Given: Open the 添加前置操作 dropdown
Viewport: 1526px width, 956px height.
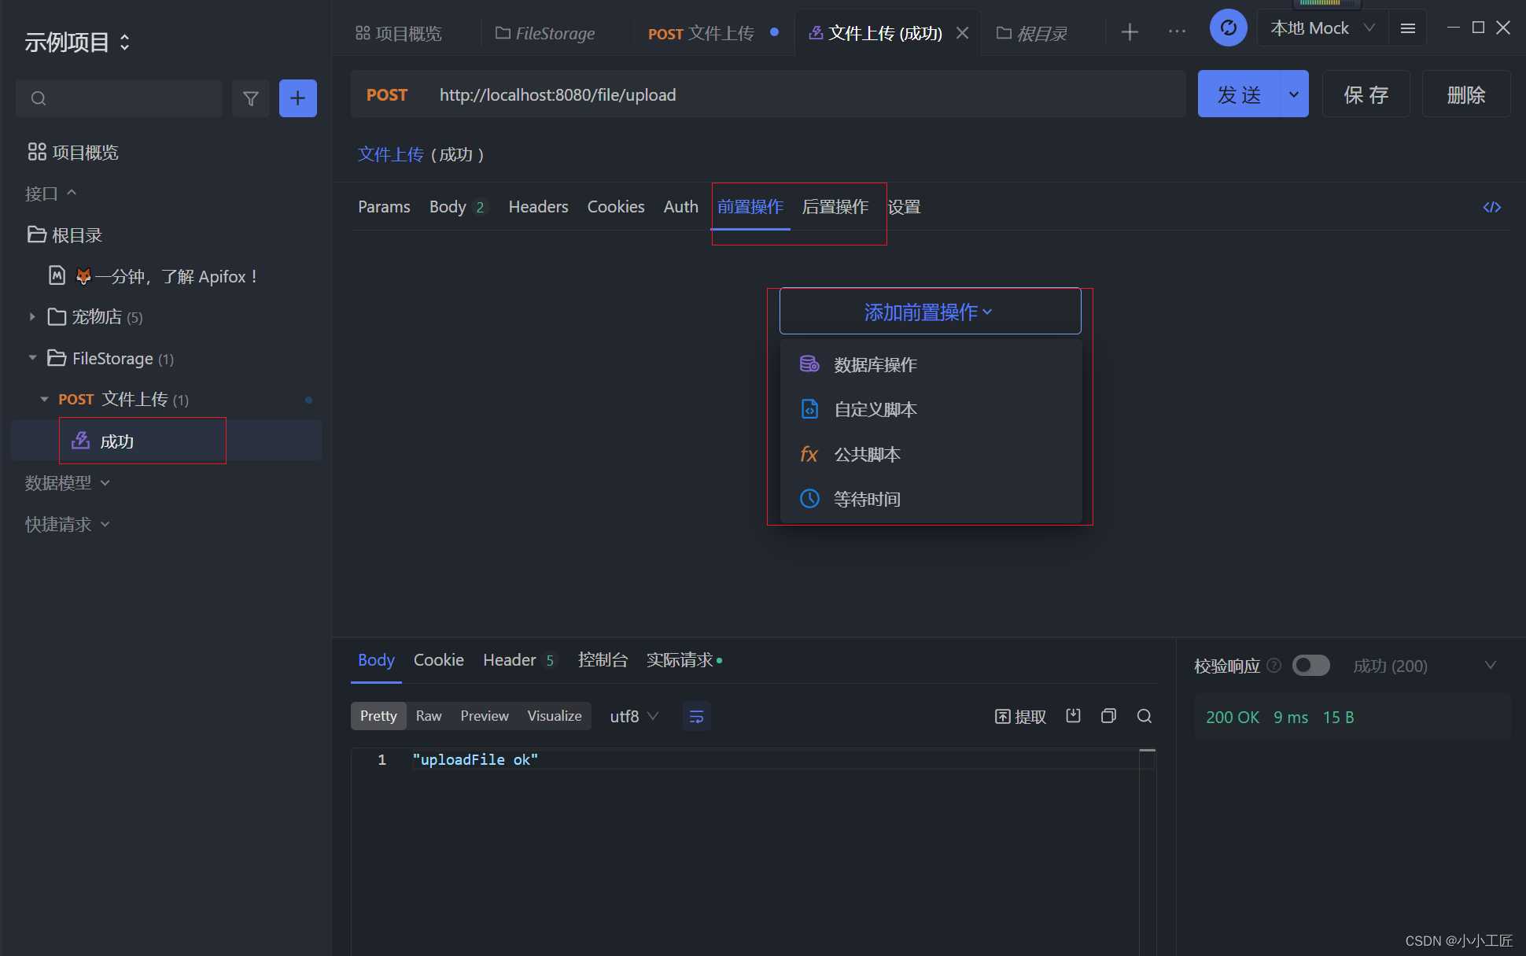Looking at the screenshot, I should (930, 312).
